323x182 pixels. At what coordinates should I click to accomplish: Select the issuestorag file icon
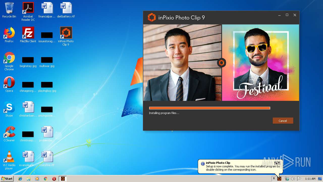point(47,37)
